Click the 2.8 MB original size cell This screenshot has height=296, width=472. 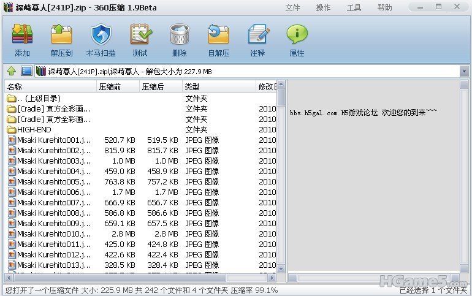pos(123,233)
